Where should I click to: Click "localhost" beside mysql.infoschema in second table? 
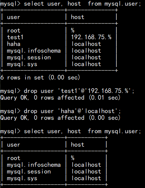tap(86, 165)
